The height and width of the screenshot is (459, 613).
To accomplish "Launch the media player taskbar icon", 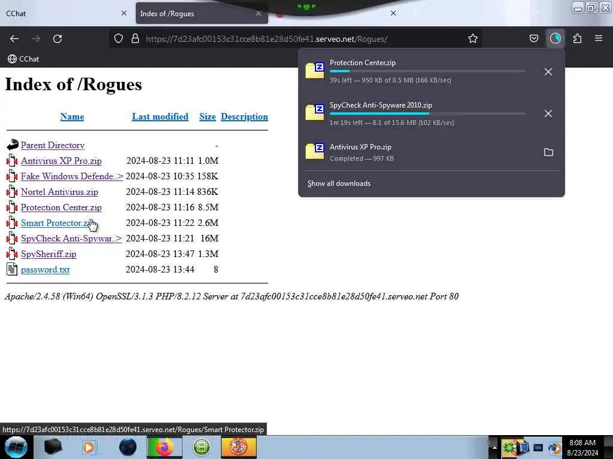I will click(x=89, y=447).
